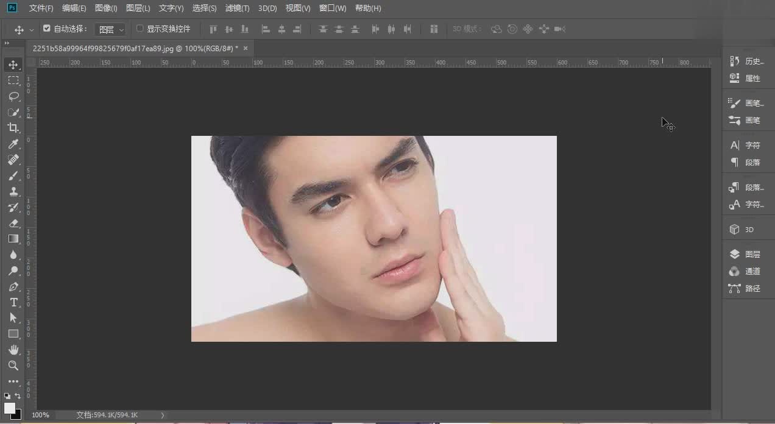Screen dimensions: 775x424
Task: Switch to the 2251b58a...jpg document tab
Action: point(135,48)
